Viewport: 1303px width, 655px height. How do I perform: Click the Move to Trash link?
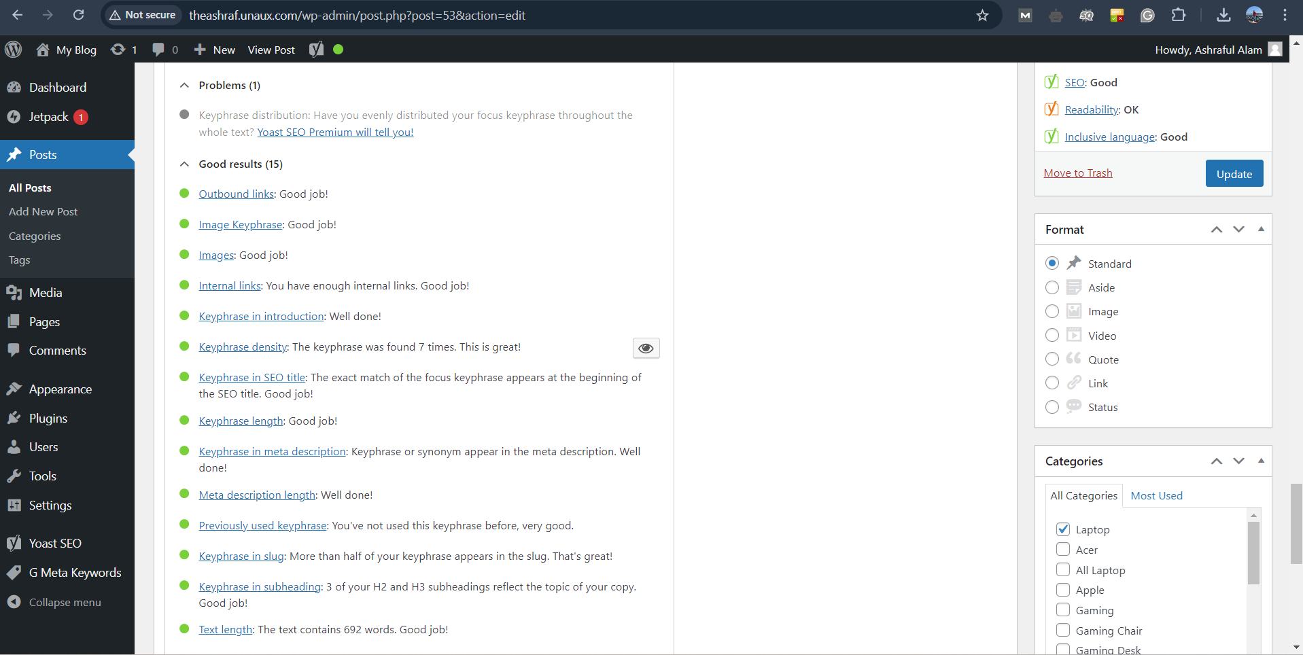[x=1078, y=173]
